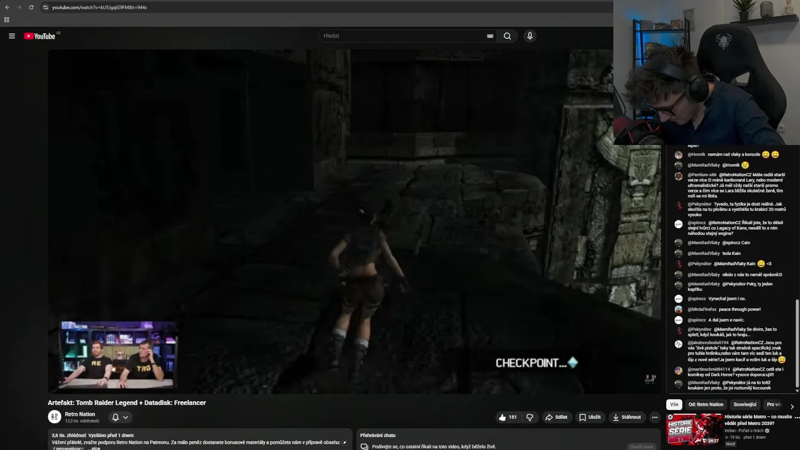Like the video with 151 likes
Screen dimensions: 800x450
[507, 417]
